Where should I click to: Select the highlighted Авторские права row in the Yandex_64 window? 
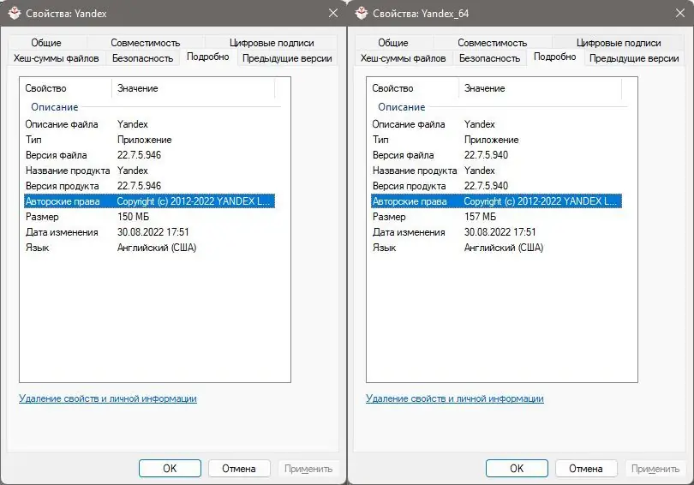497,201
